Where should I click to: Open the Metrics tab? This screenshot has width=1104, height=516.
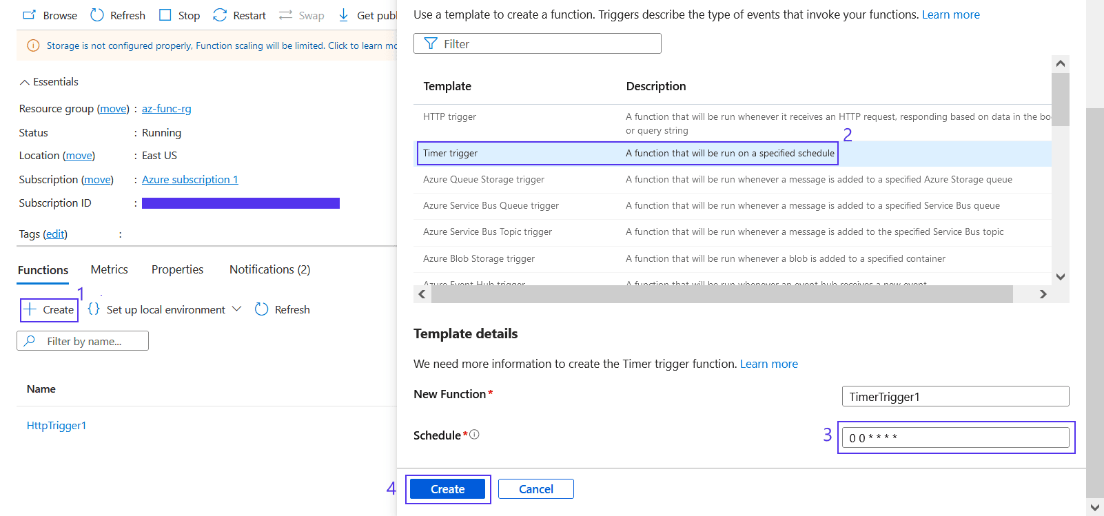coord(109,269)
